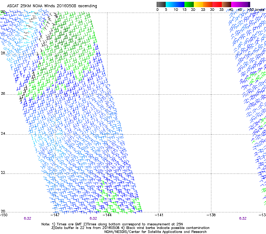
Task: Click the brown 35-40 knots legend segment
Action: pos(226,4)
